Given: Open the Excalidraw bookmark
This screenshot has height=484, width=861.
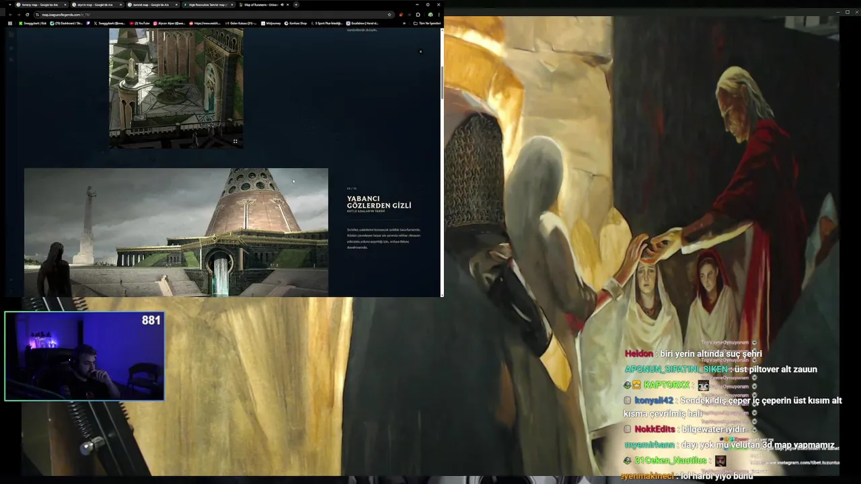Looking at the screenshot, I should pyautogui.click(x=363, y=24).
